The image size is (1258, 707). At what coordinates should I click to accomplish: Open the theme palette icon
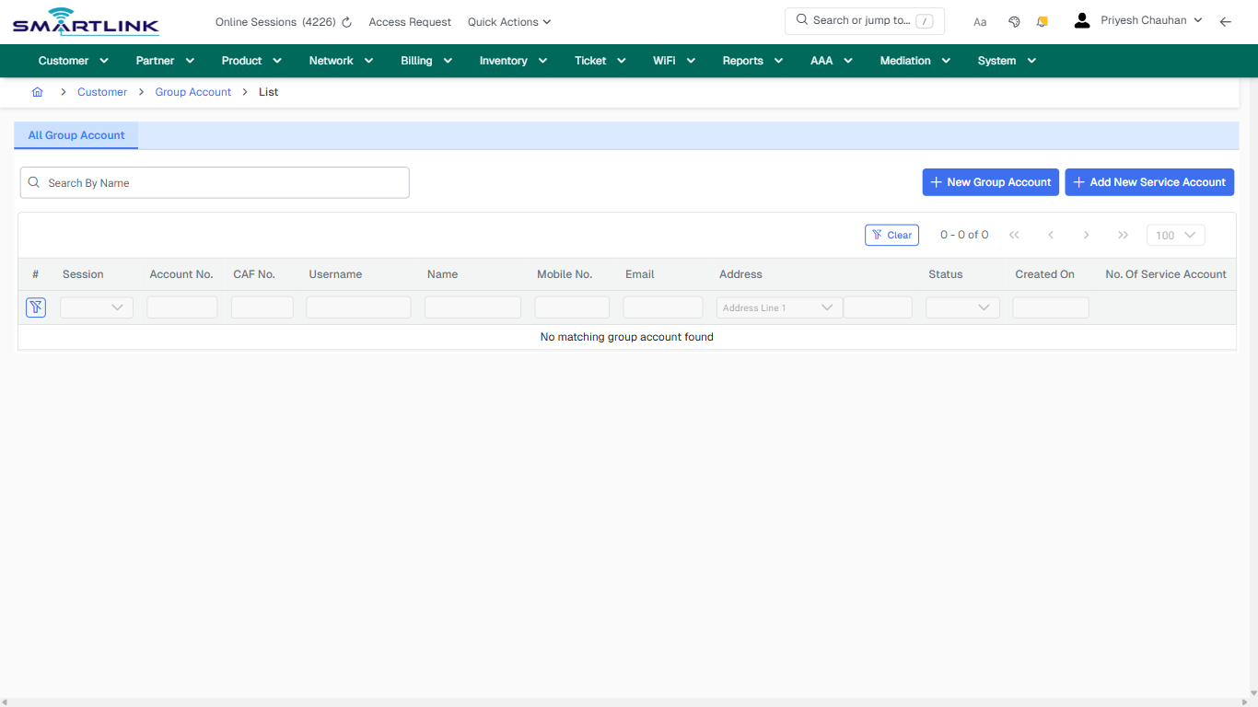(1014, 20)
